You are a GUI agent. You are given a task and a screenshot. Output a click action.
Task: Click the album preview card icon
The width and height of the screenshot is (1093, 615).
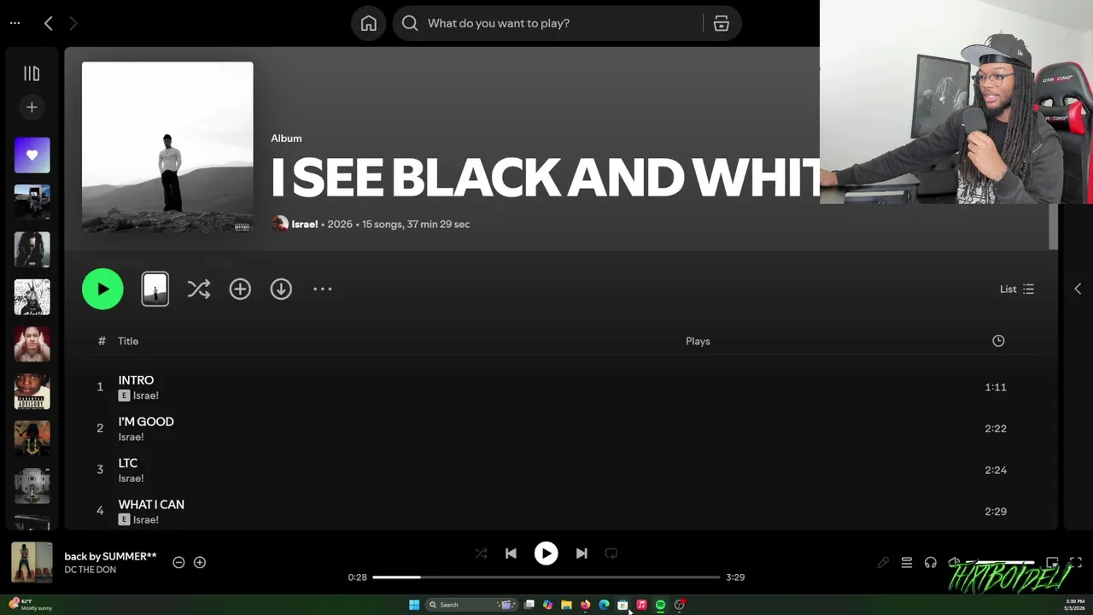[155, 289]
